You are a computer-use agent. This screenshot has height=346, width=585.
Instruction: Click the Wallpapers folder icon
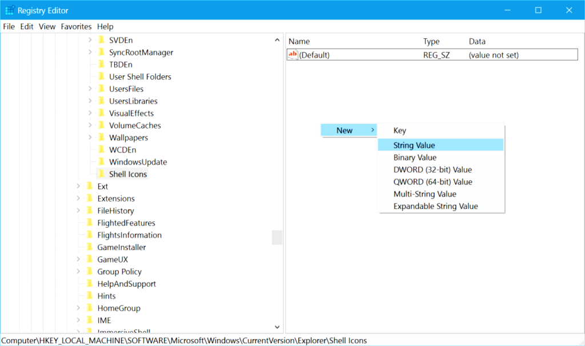101,138
